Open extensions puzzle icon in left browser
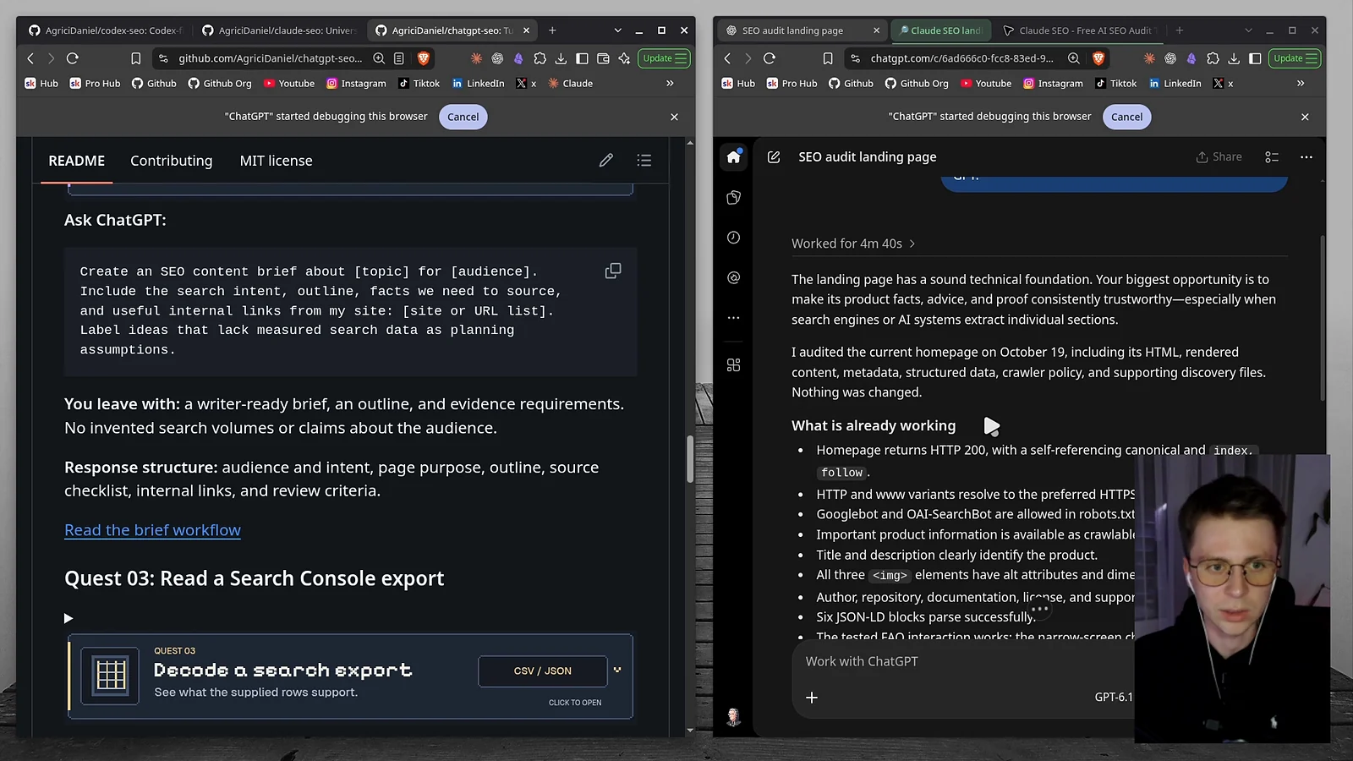The height and width of the screenshot is (761, 1353). (540, 58)
